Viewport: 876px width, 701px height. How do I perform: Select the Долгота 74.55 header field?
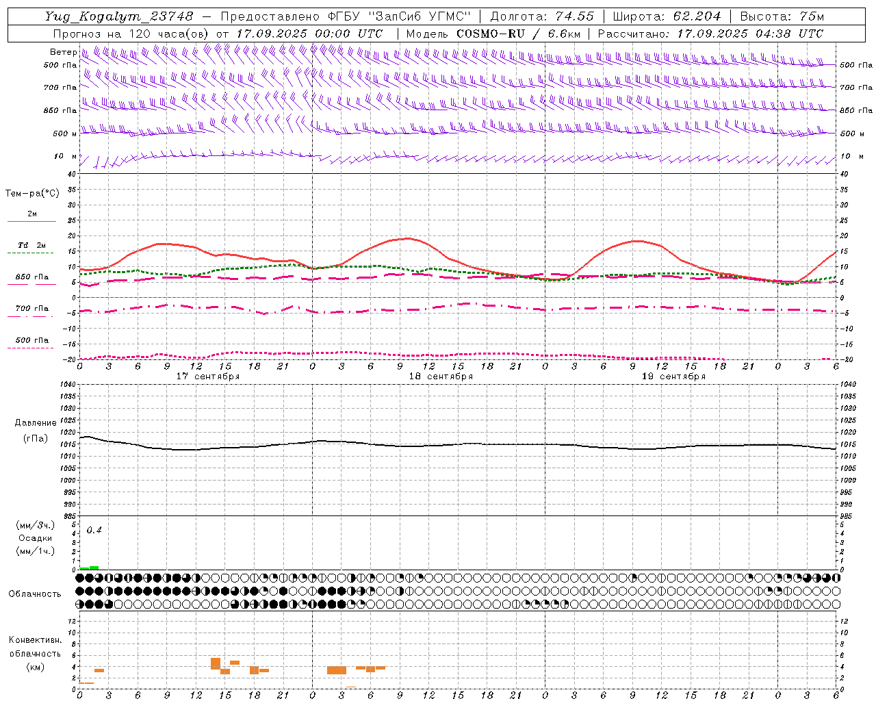[x=542, y=16]
